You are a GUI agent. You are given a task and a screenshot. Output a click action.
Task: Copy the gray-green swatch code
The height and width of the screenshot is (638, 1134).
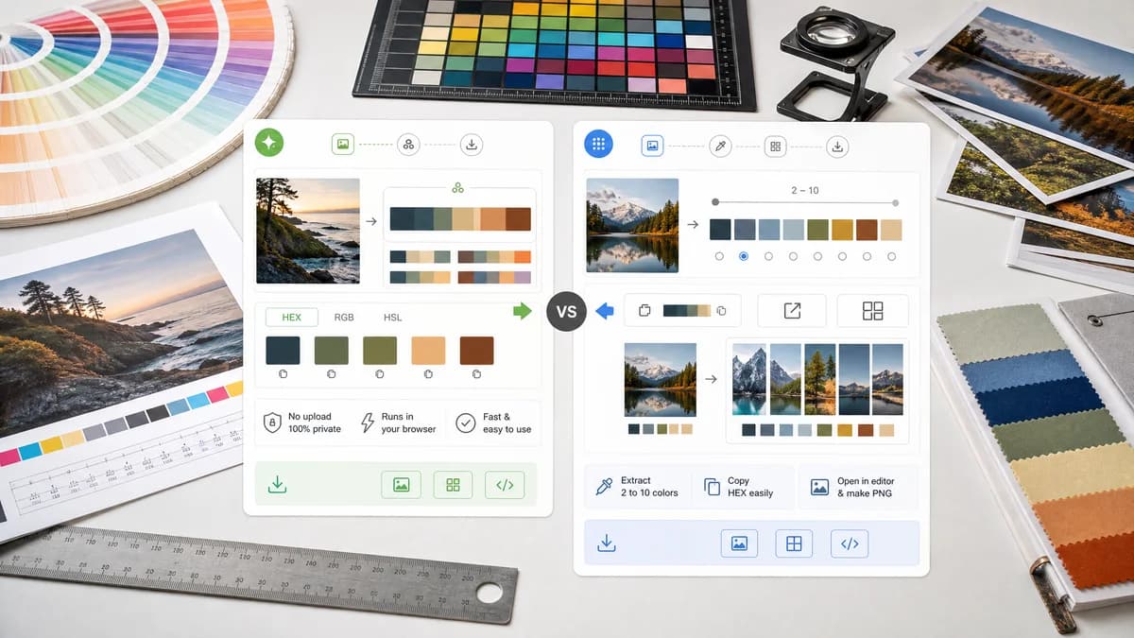click(331, 375)
